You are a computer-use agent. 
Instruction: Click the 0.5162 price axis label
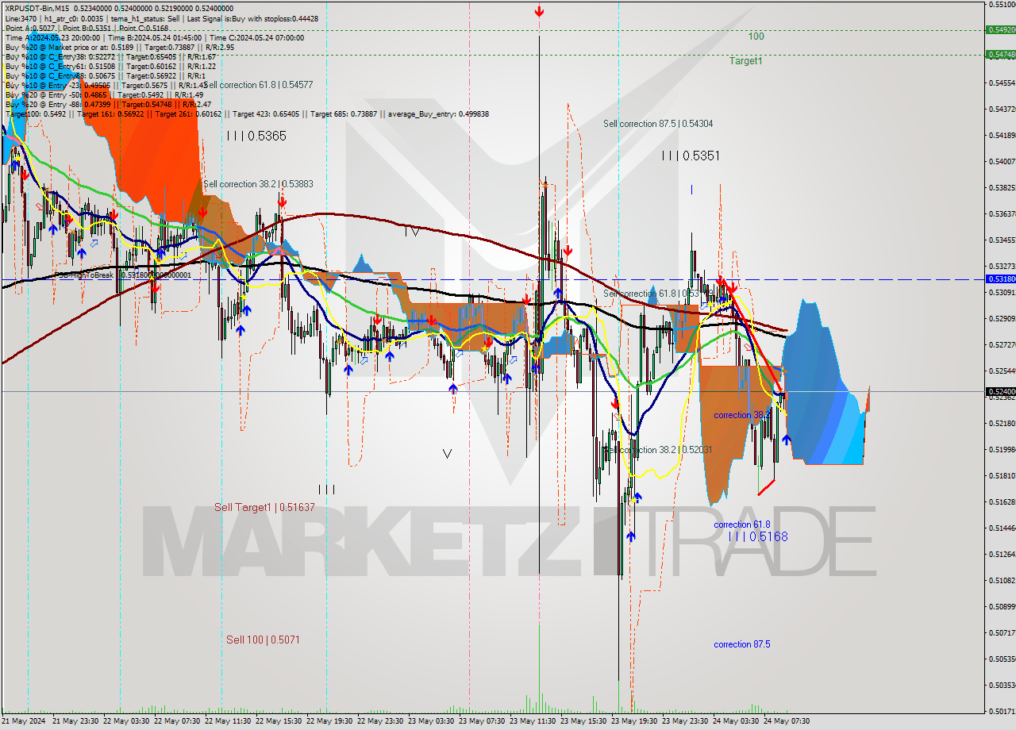tap(1002, 501)
